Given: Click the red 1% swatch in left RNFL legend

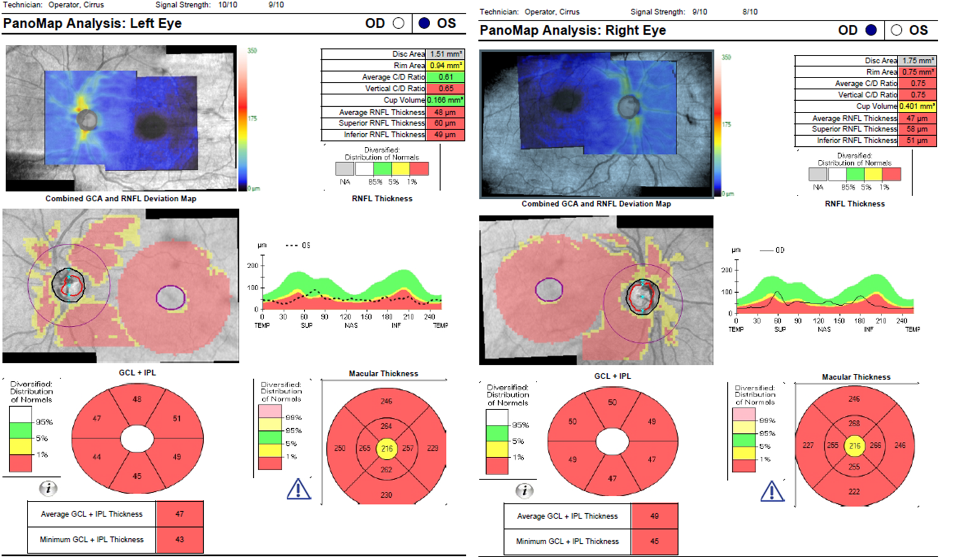Looking at the screenshot, I should point(419,169).
